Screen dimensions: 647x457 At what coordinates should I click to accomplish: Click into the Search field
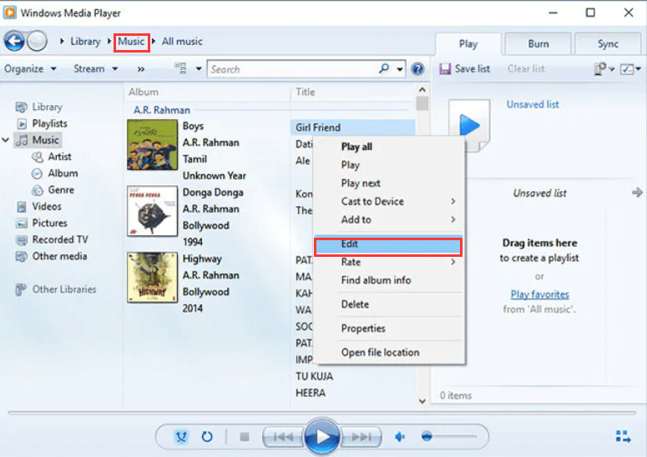click(293, 69)
